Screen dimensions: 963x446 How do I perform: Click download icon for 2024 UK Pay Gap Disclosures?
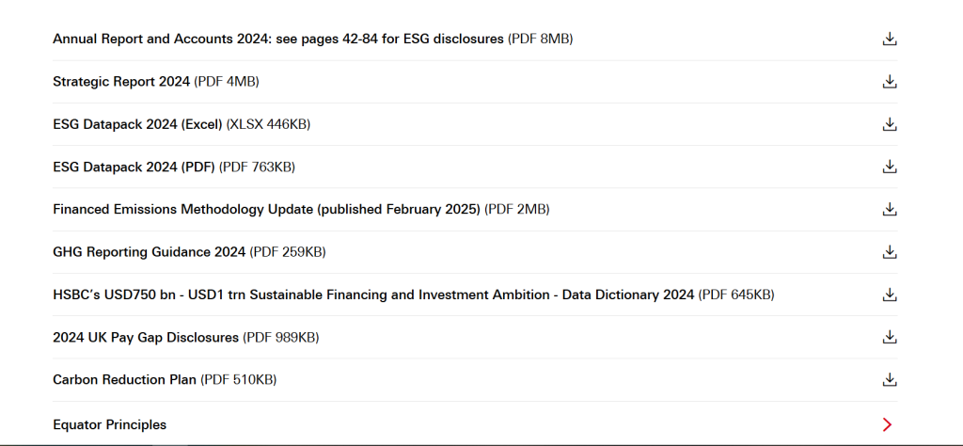(x=890, y=337)
